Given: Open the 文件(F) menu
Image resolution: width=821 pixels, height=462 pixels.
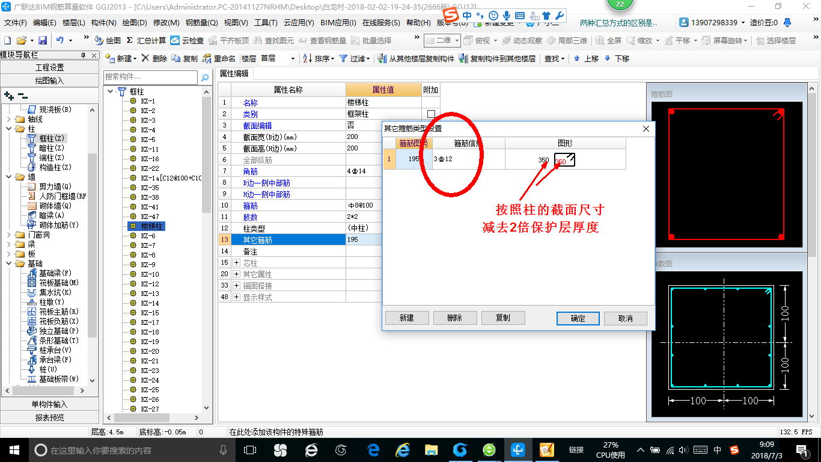Looking at the screenshot, I should tap(16, 23).
